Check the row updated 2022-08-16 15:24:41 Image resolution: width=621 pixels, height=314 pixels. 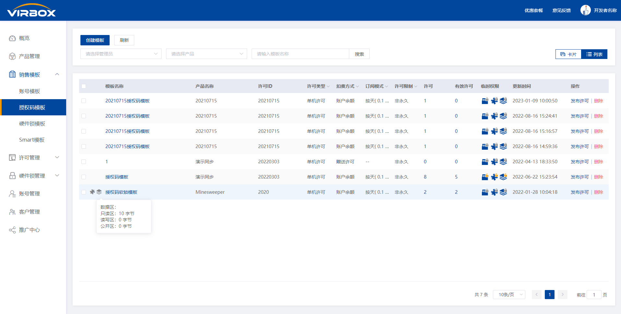click(84, 116)
